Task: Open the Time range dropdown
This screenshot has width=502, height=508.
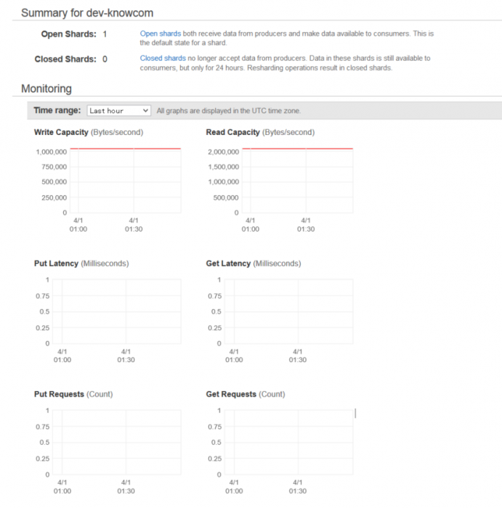Action: click(x=118, y=110)
